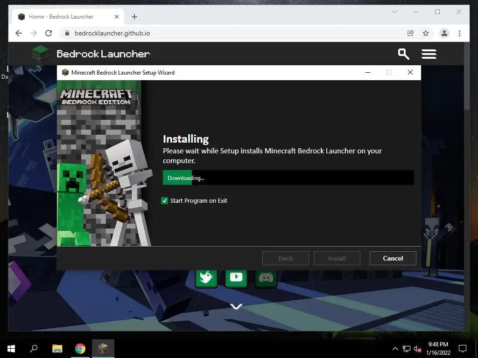Image resolution: width=478 pixels, height=358 pixels.
Task: View site security lock info
Action: coord(67,33)
